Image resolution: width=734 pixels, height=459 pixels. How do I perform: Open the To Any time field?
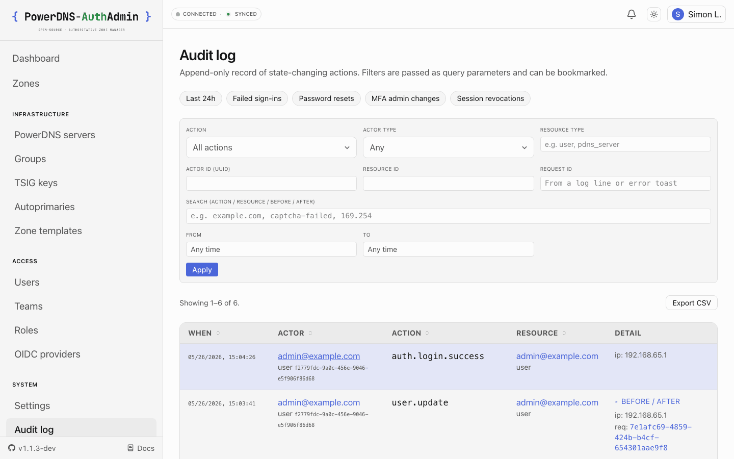tap(448, 249)
